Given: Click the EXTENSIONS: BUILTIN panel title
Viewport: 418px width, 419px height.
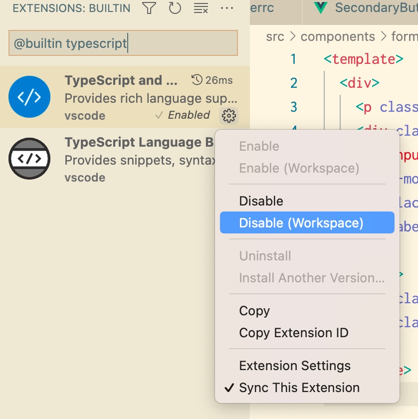Looking at the screenshot, I should pyautogui.click(x=71, y=8).
